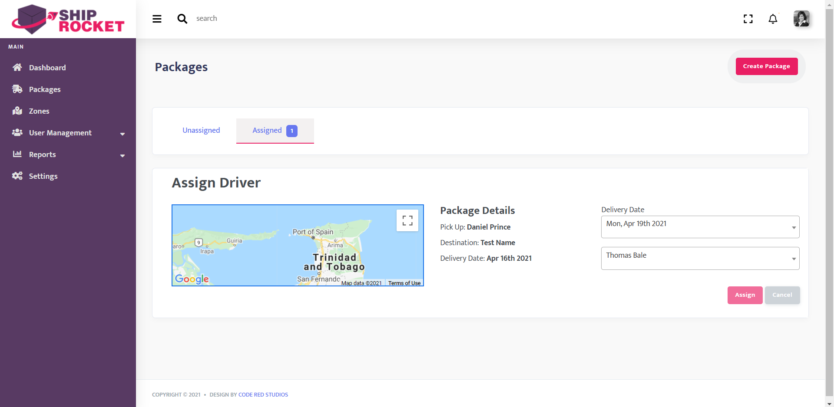
Task: Expand the Reports submenu
Action: click(x=68, y=154)
